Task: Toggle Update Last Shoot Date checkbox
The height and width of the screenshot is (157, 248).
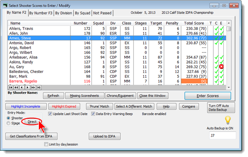Action: [50, 114]
